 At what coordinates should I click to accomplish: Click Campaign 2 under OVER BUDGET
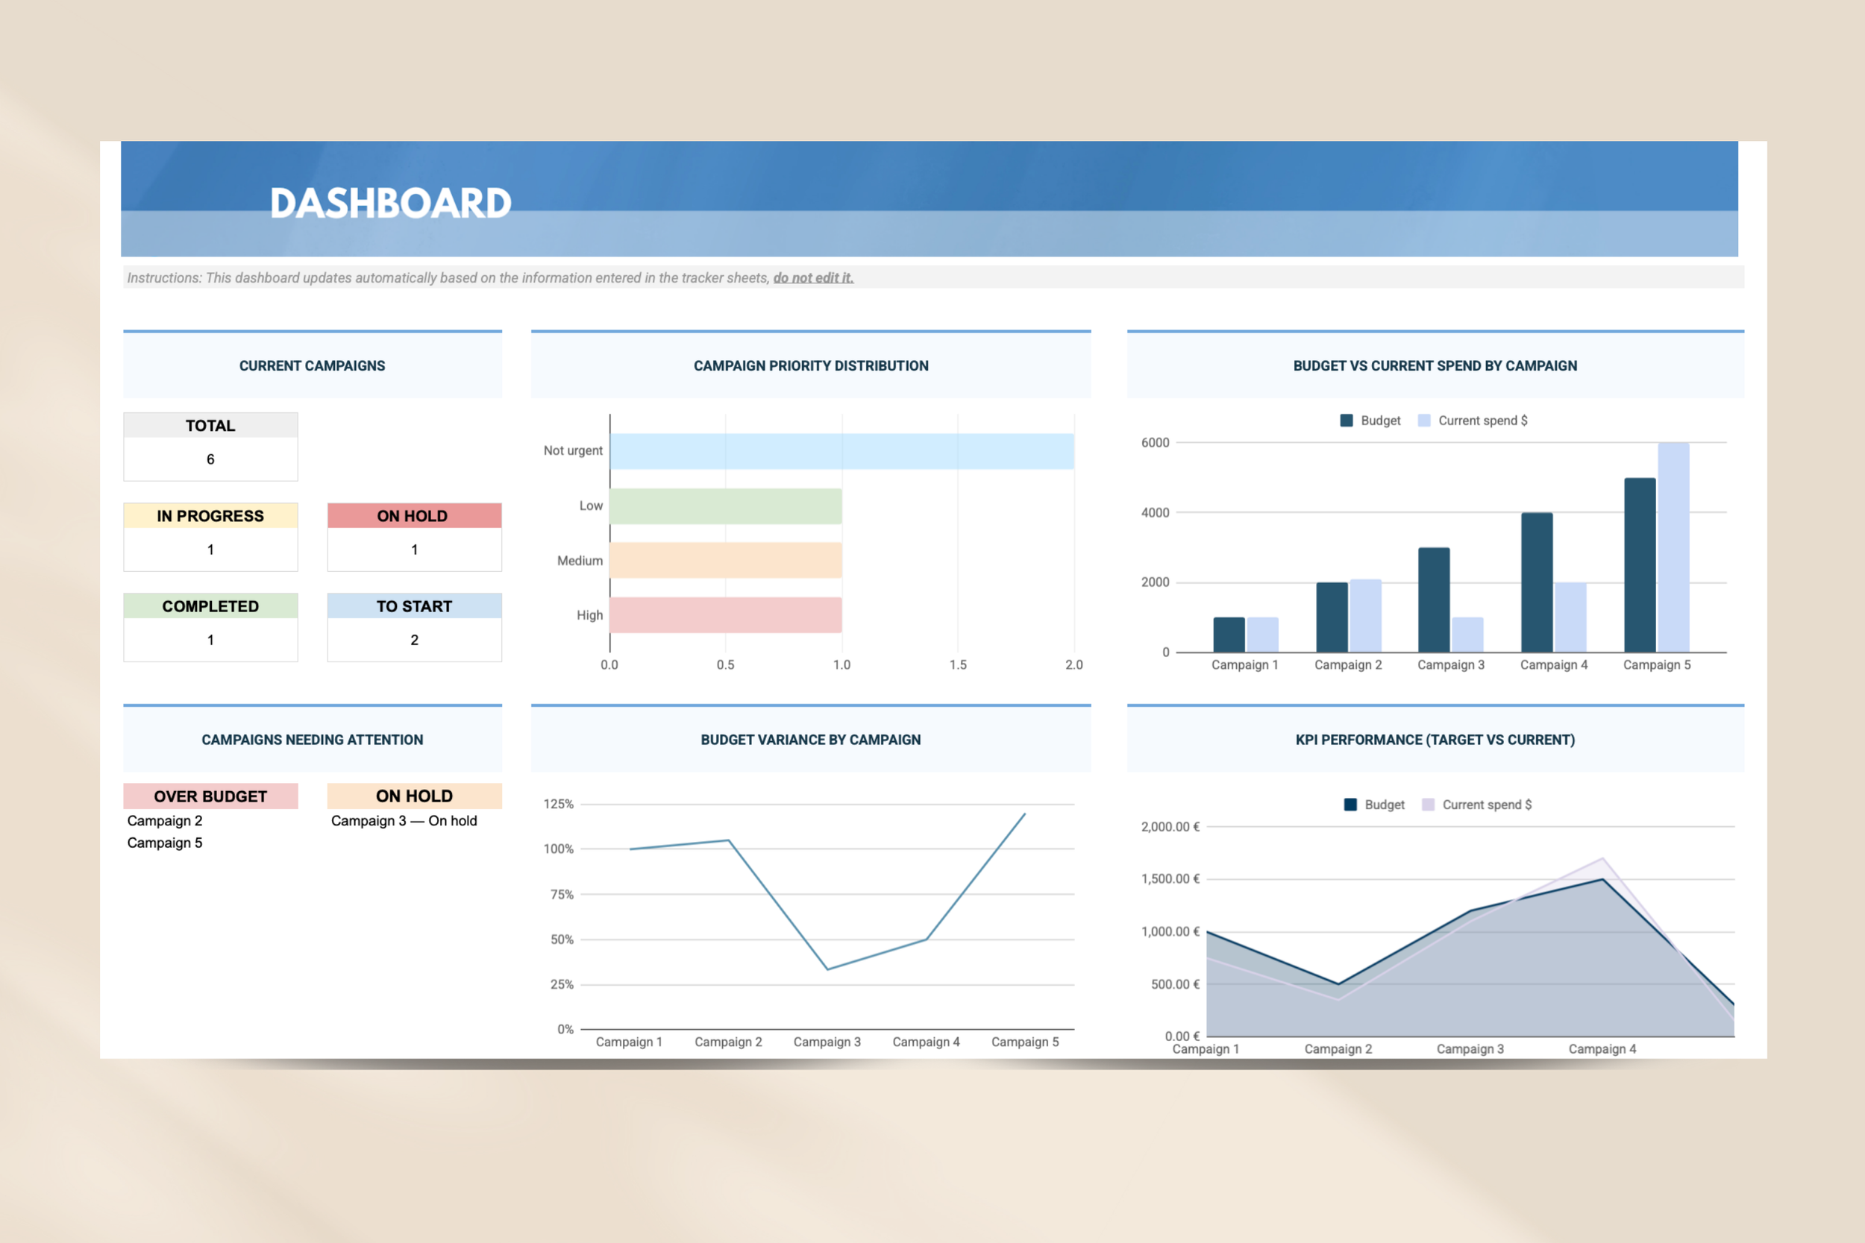tap(165, 820)
